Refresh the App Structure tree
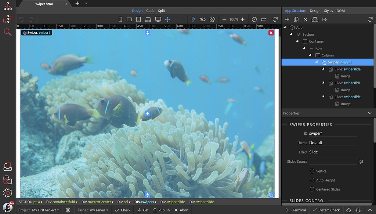The width and height of the screenshot is (376, 214). tap(370, 19)
